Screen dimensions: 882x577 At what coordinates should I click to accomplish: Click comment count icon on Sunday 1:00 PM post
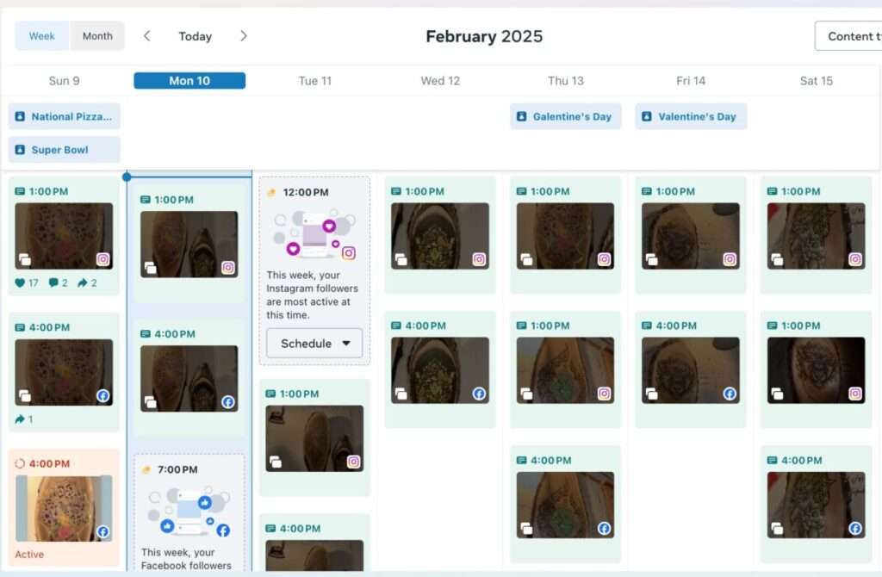tap(53, 282)
